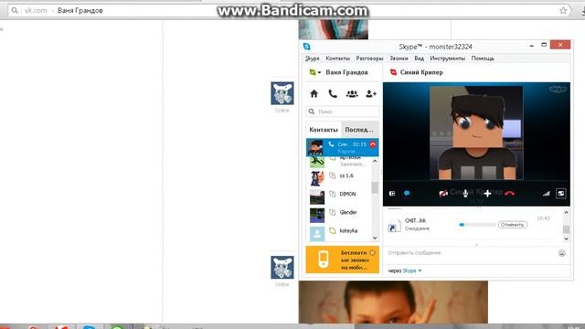Viewport: 585px width, 329px height.
Task: Open the call phones dial icon
Action: [x=333, y=93]
